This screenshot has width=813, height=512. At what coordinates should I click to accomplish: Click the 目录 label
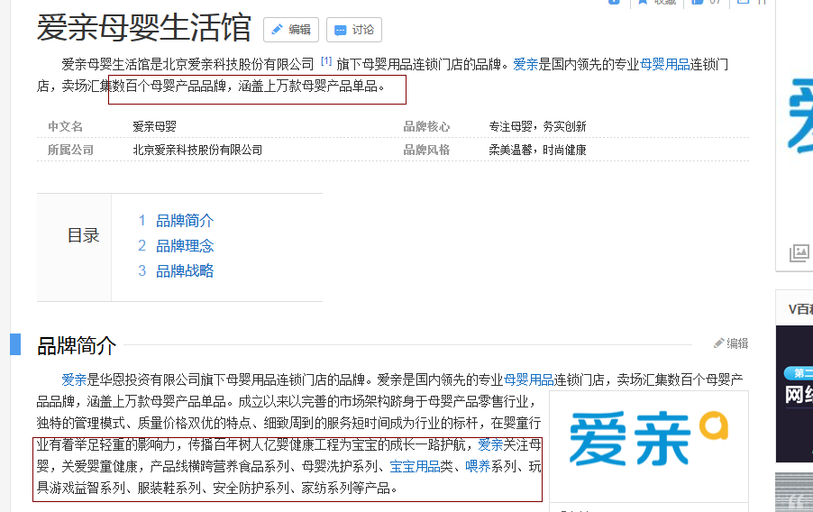pyautogui.click(x=84, y=235)
